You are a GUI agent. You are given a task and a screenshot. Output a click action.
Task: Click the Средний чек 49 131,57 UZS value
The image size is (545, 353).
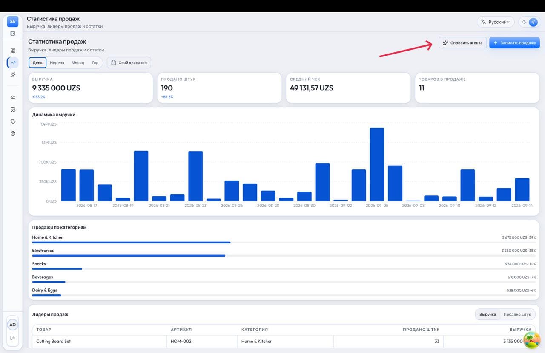[x=311, y=88]
